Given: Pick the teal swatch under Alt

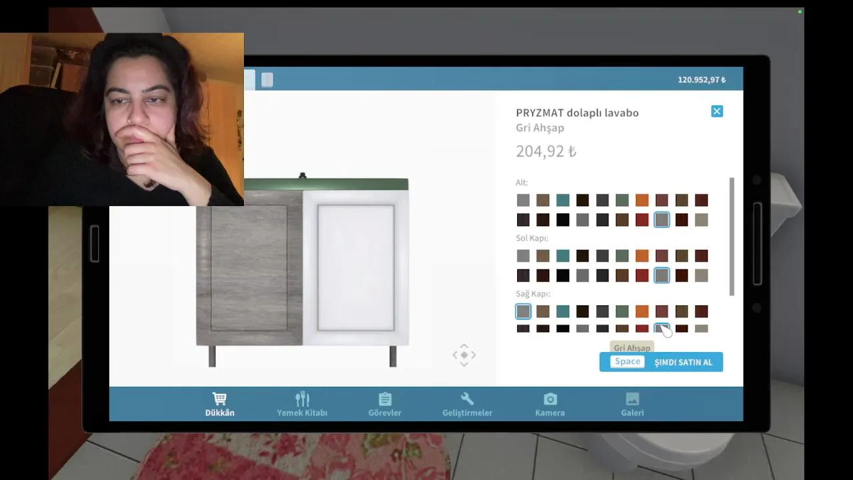Looking at the screenshot, I should tap(563, 200).
